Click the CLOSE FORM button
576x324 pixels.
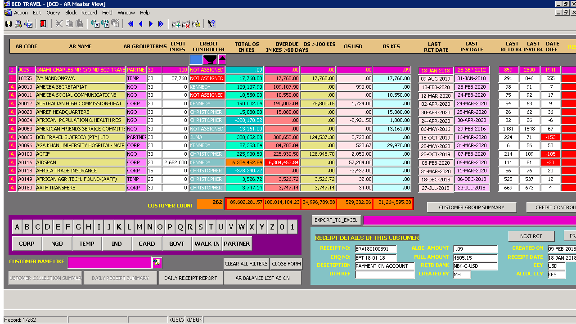pyautogui.click(x=286, y=264)
